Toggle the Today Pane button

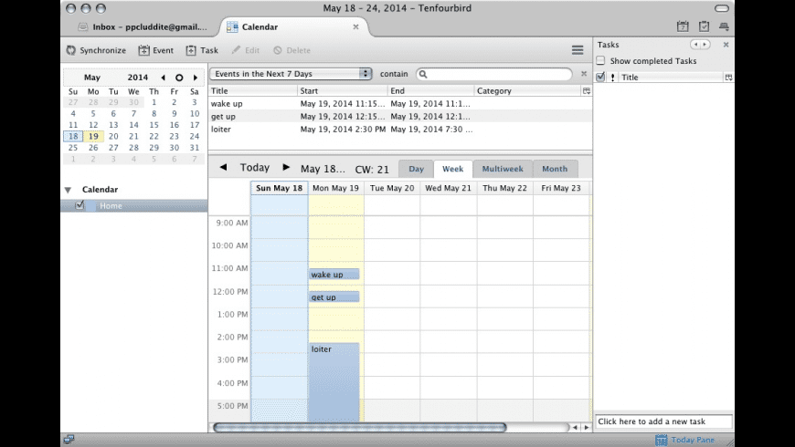684,440
